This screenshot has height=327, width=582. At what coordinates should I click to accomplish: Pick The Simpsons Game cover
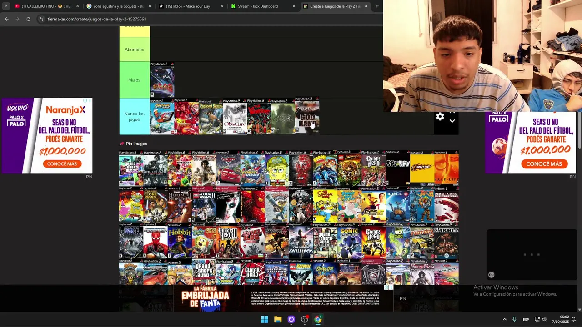(325, 205)
